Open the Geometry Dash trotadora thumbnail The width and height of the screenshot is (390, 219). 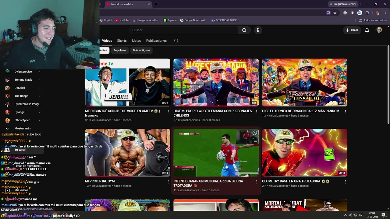(305, 152)
